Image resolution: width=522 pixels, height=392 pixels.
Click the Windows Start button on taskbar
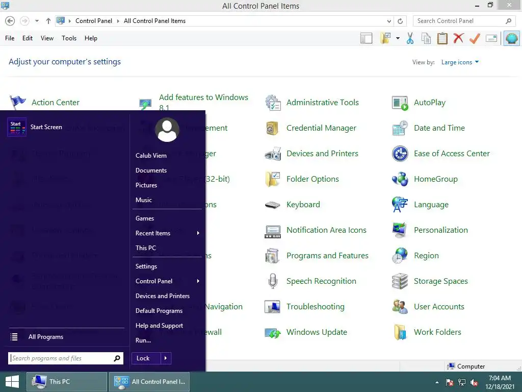pyautogui.click(x=12, y=382)
